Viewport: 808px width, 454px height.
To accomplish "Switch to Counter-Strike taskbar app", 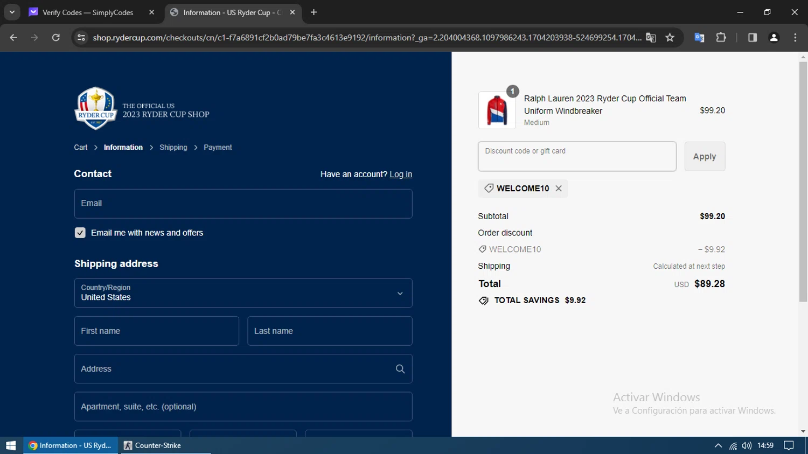I will (x=165, y=445).
